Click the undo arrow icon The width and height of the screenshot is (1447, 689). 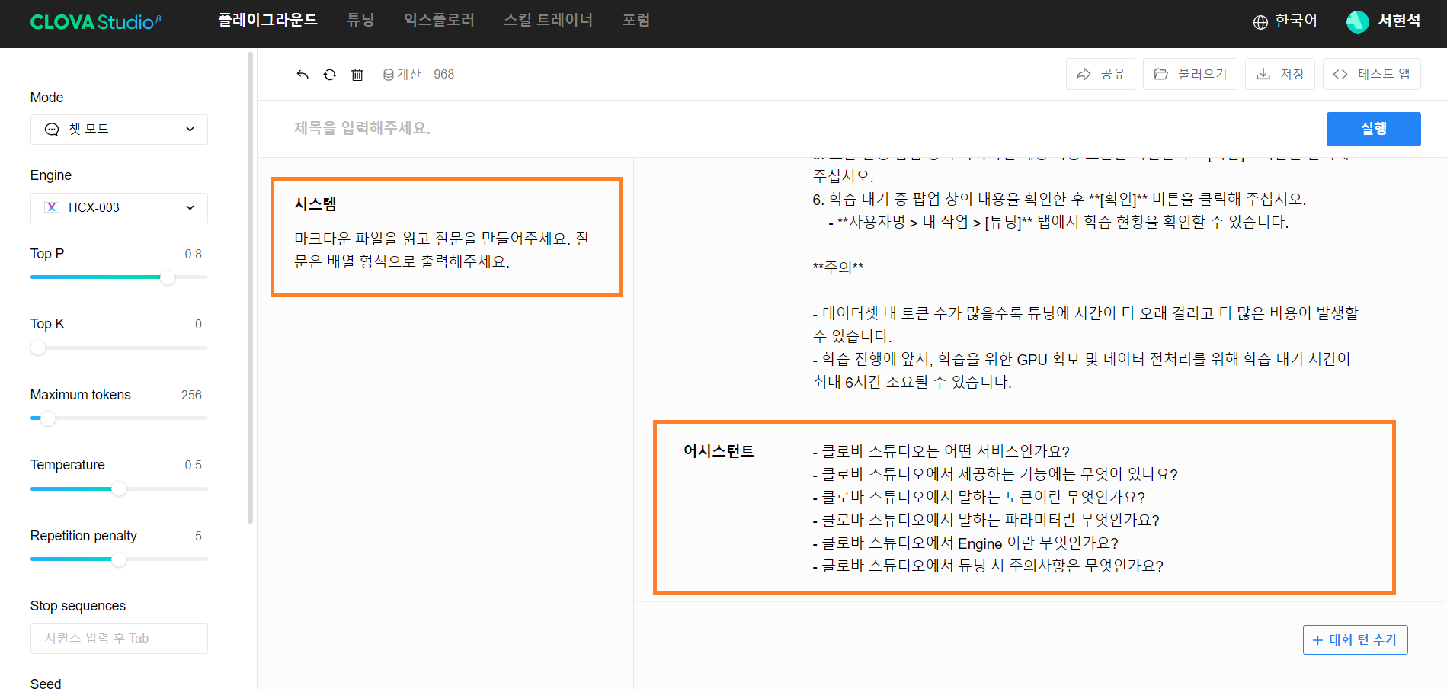point(303,74)
